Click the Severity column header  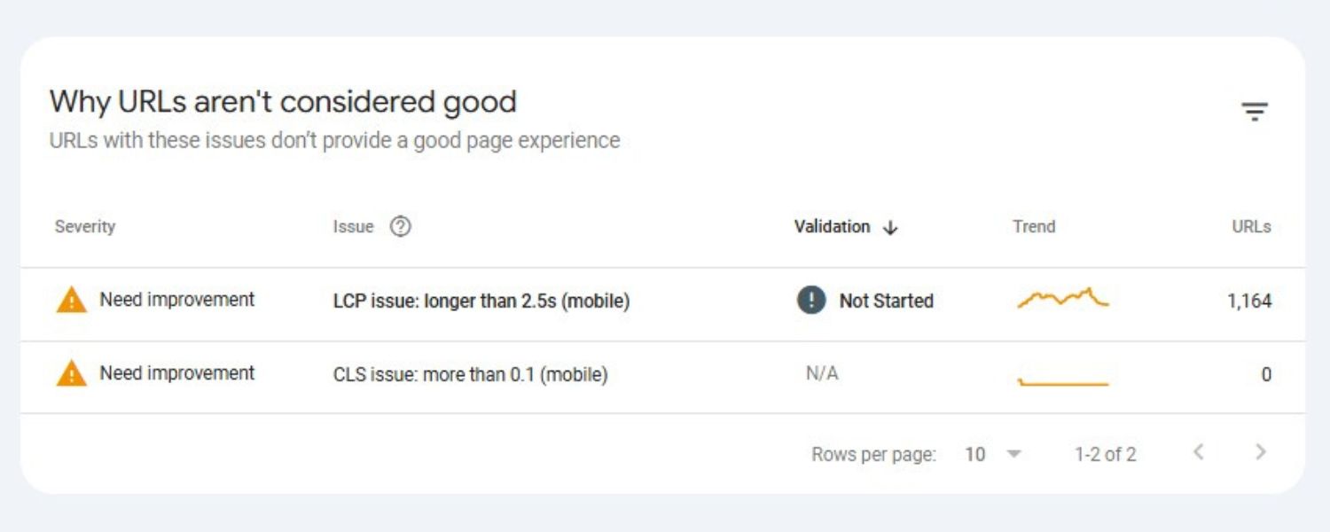point(85,227)
